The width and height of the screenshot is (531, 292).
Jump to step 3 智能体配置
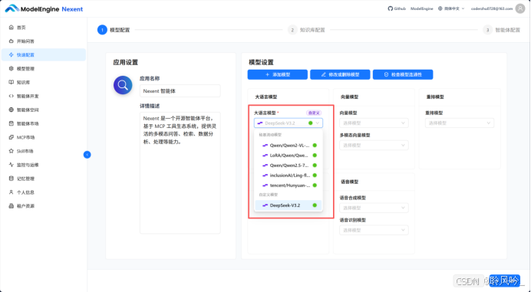click(x=502, y=30)
